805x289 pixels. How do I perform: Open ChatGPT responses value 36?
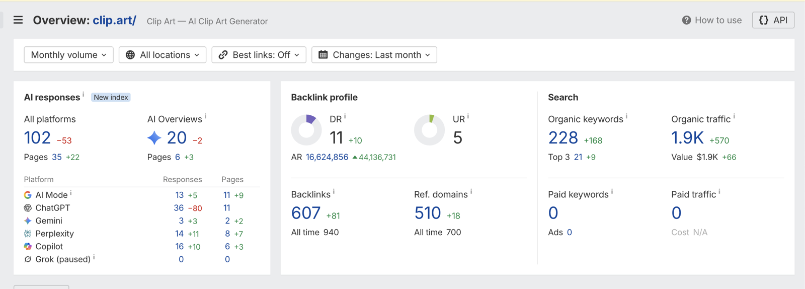pos(179,208)
